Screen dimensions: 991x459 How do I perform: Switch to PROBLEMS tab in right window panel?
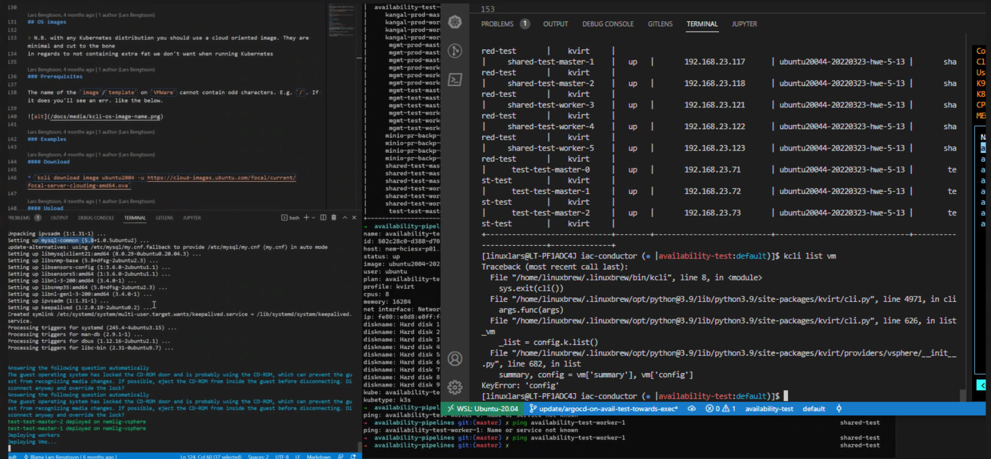point(497,24)
